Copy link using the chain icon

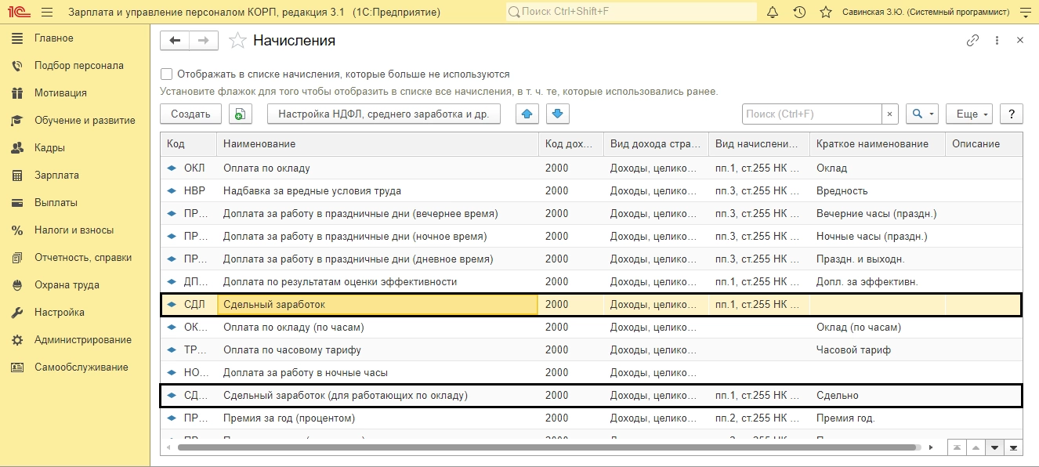point(972,41)
